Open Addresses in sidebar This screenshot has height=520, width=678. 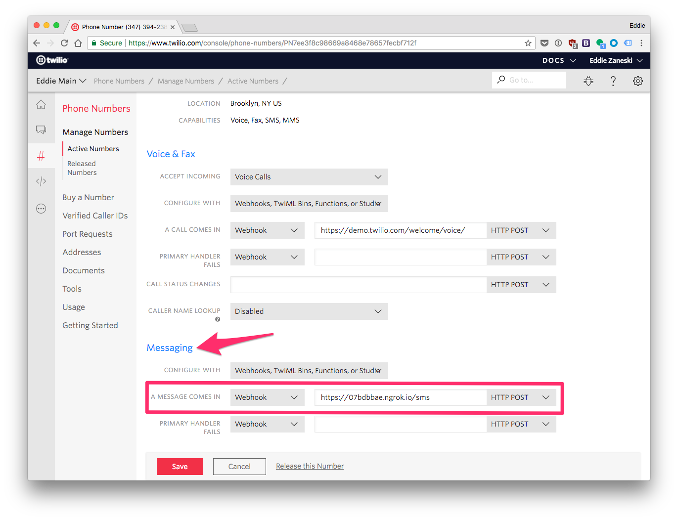(82, 252)
